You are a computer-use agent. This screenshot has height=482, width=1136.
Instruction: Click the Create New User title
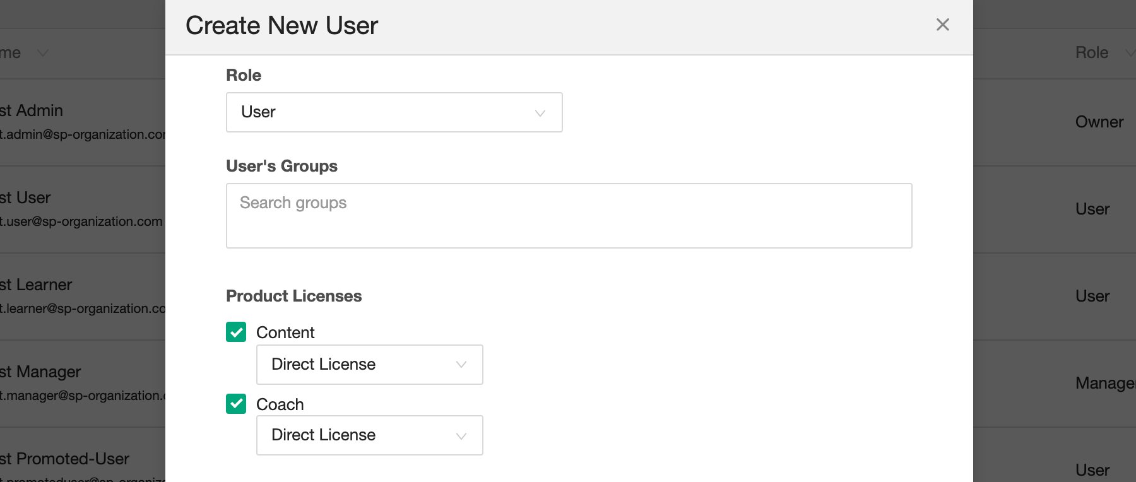click(282, 26)
